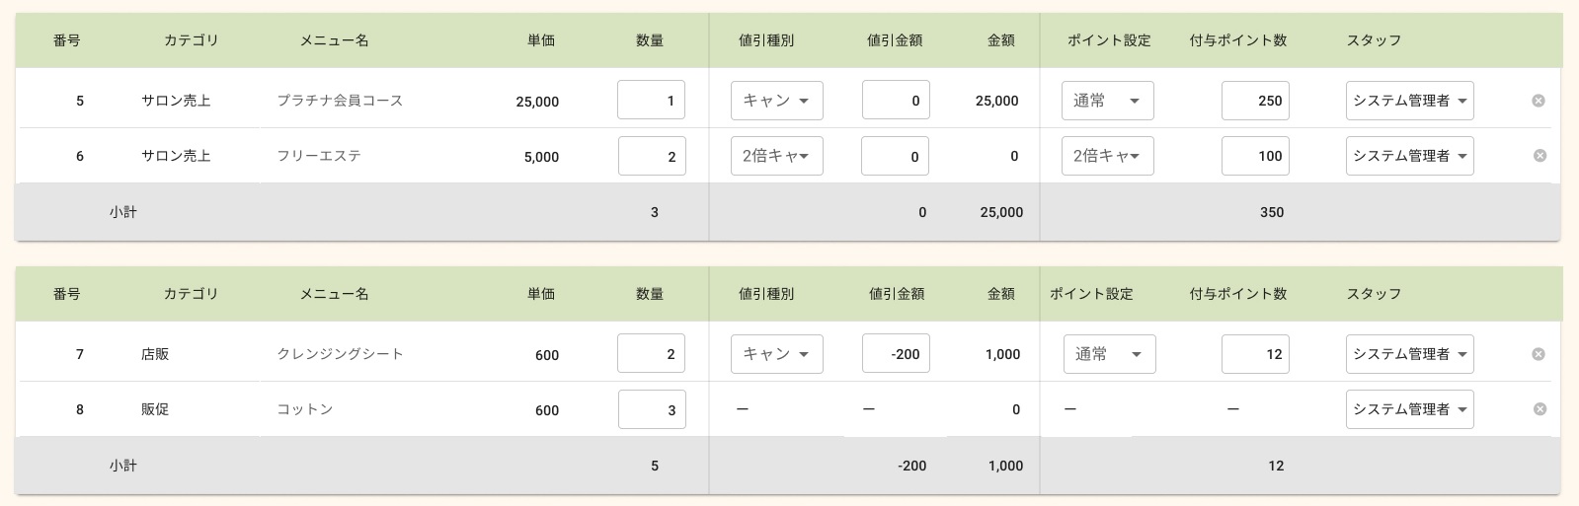Change staff システム管理者 dropdown for row 5
Image resolution: width=1579 pixels, height=506 pixels.
[x=1409, y=101]
